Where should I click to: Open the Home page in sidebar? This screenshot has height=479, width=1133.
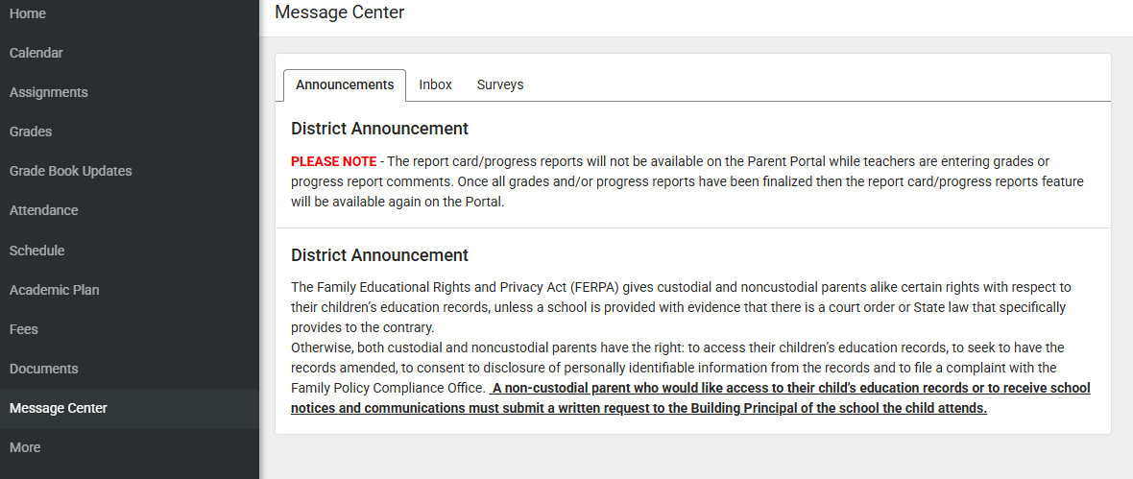click(28, 13)
